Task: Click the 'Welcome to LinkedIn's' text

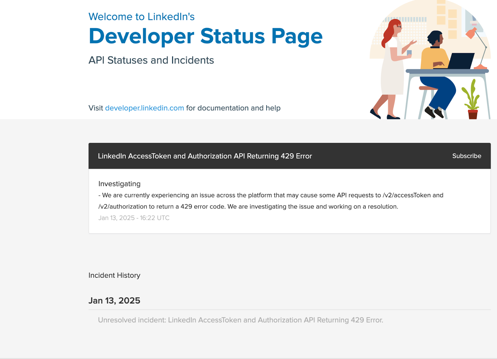Action: point(142,17)
